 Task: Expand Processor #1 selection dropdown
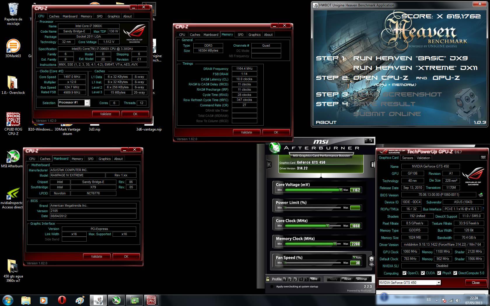point(87,103)
